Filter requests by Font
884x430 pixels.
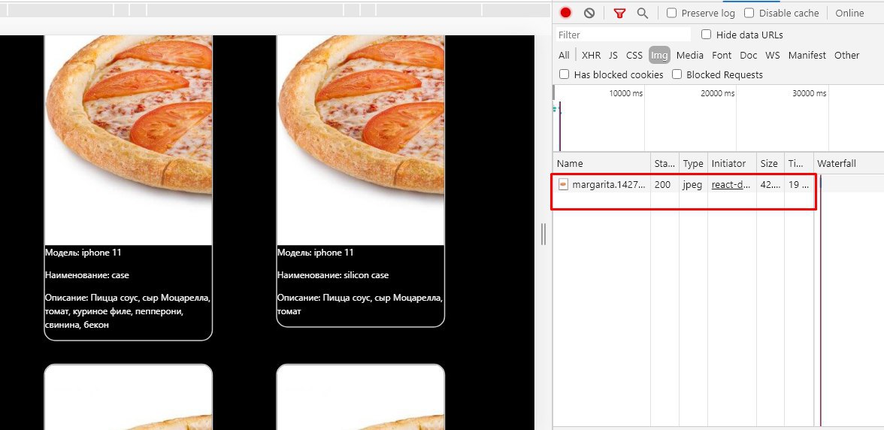pos(722,55)
